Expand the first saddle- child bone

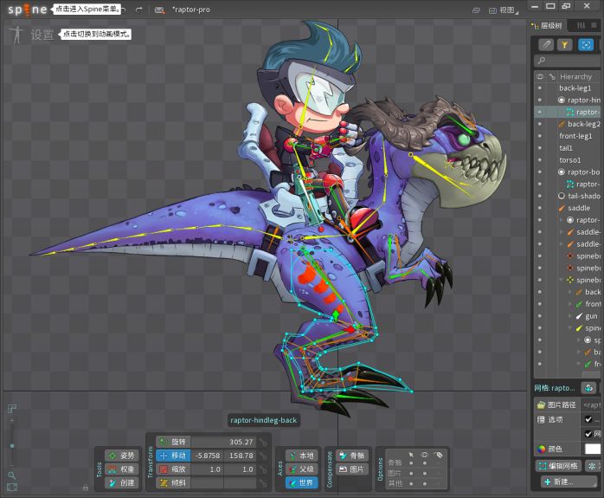(x=562, y=232)
